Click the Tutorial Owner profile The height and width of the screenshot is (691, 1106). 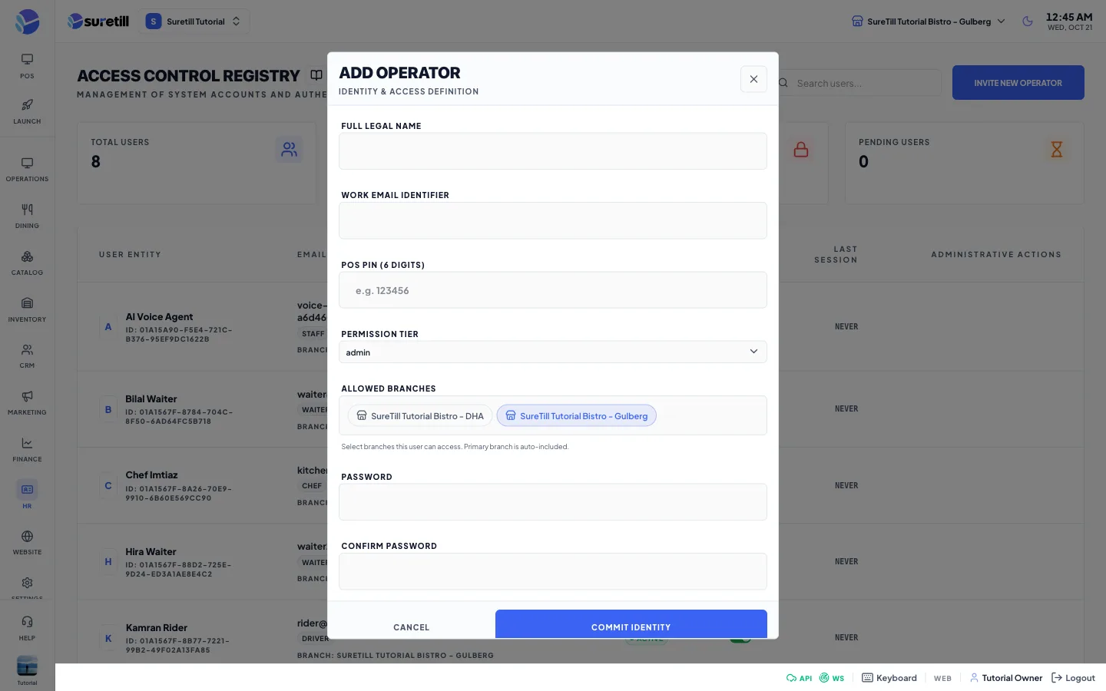tap(1006, 678)
